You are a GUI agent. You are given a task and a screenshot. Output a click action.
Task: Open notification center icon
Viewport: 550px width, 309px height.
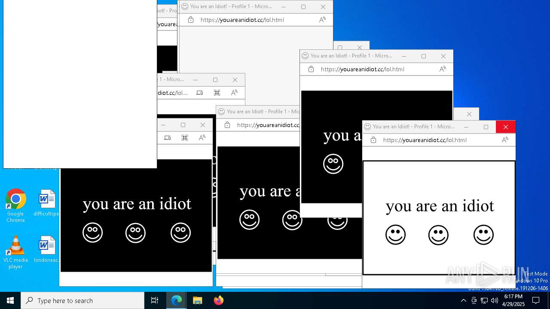536,300
